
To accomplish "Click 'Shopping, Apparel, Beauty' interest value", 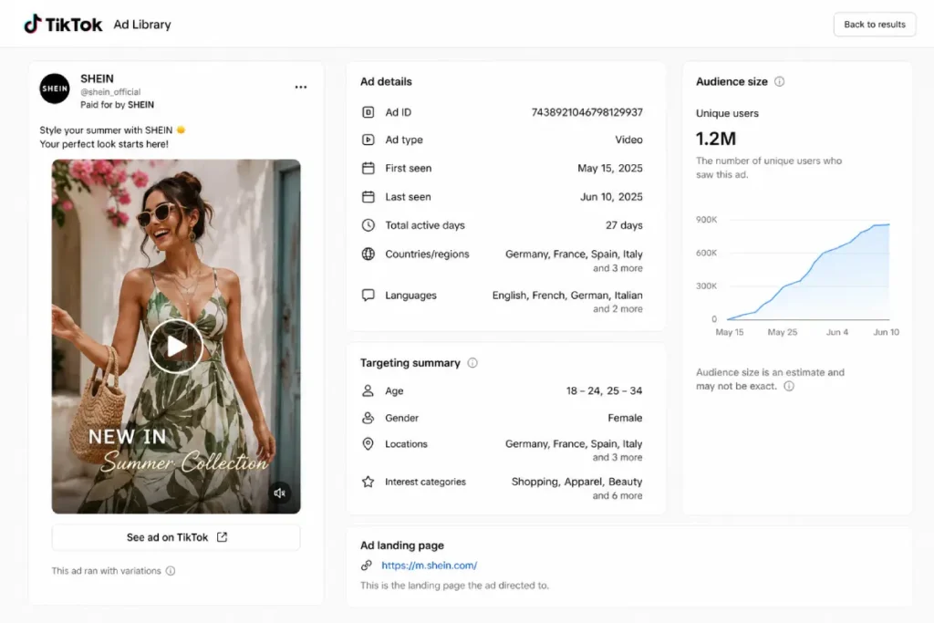I will 576,482.
